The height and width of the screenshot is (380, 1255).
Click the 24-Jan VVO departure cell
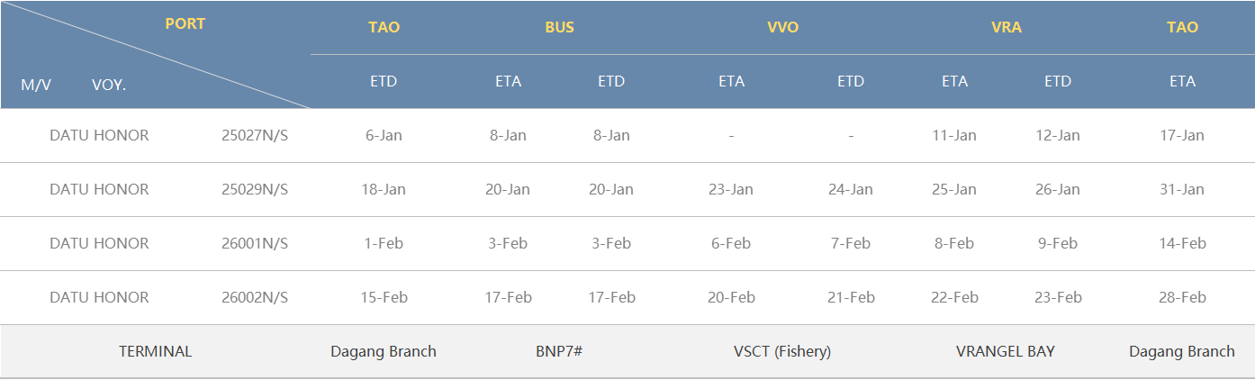click(851, 189)
